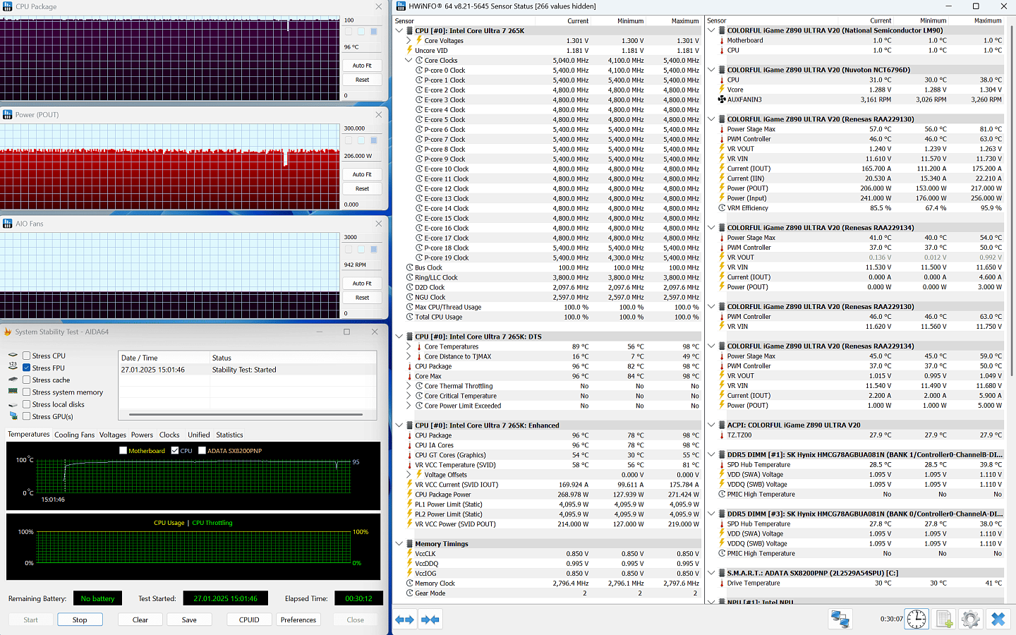Open the Voltages tab in AIDA64

tap(113, 435)
